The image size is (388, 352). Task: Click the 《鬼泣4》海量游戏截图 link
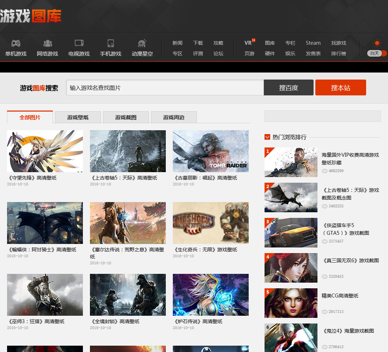click(348, 331)
